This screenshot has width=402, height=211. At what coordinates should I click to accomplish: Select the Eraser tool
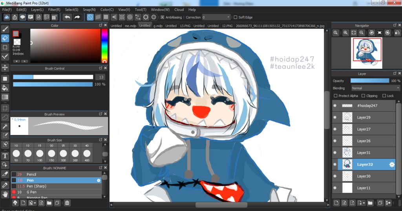click(5, 38)
